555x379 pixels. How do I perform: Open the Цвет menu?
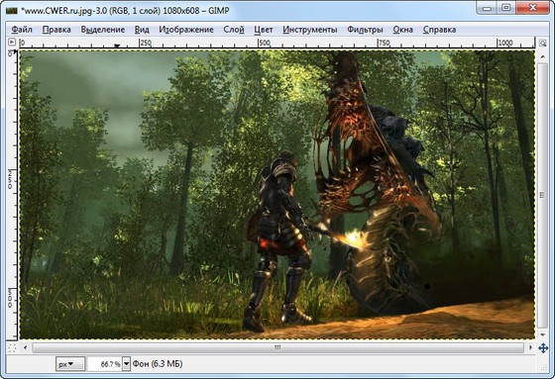(264, 30)
